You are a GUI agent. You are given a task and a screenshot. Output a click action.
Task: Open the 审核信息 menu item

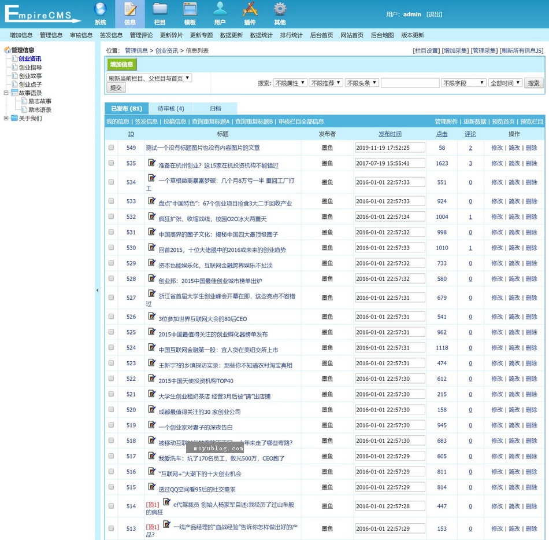pyautogui.click(x=81, y=35)
